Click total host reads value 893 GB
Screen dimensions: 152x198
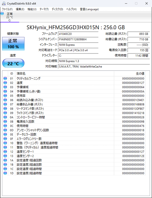click(x=139, y=34)
